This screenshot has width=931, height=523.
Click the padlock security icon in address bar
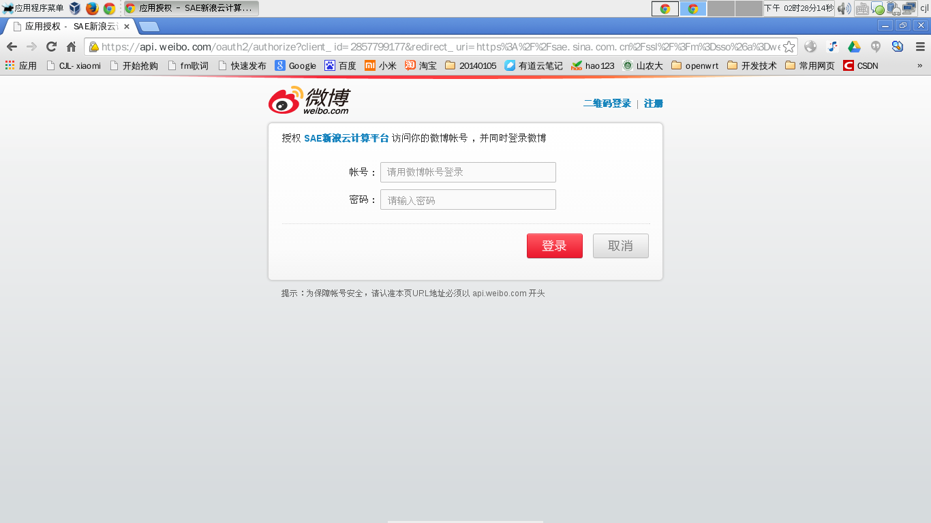pyautogui.click(x=93, y=46)
